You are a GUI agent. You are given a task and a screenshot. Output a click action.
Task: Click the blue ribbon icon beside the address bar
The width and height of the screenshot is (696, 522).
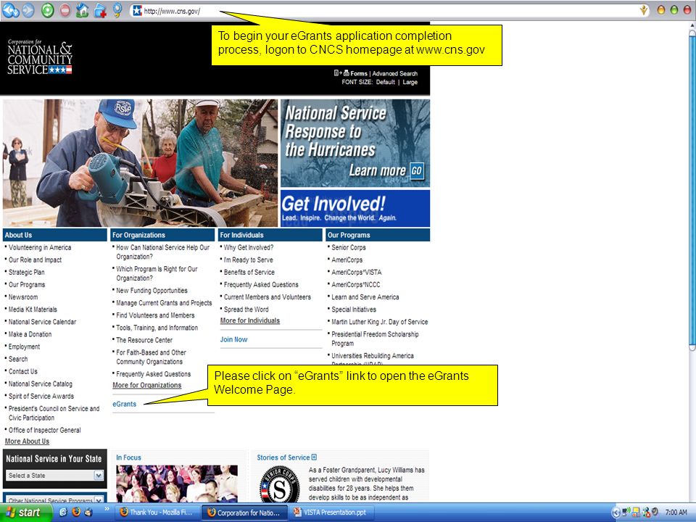pyautogui.click(x=117, y=10)
